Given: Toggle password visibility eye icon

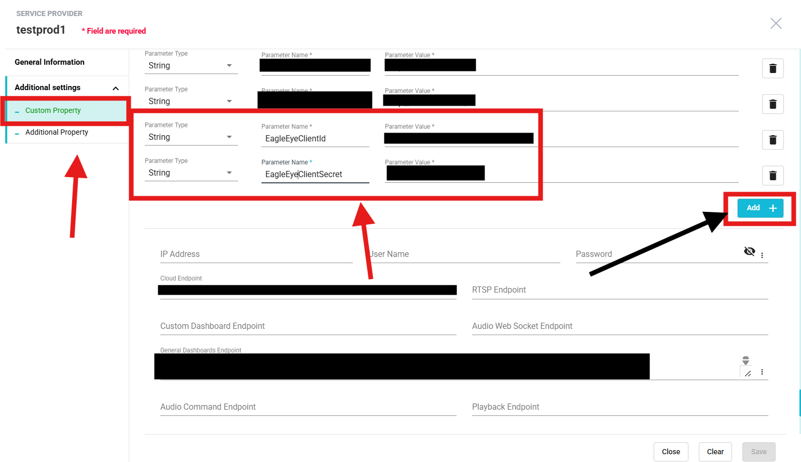Looking at the screenshot, I should coord(749,252).
